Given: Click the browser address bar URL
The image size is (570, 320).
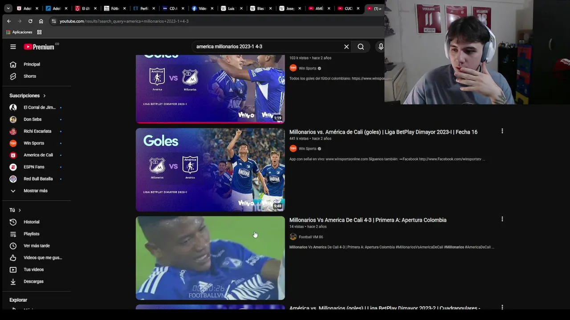Looking at the screenshot, I should click(x=124, y=21).
